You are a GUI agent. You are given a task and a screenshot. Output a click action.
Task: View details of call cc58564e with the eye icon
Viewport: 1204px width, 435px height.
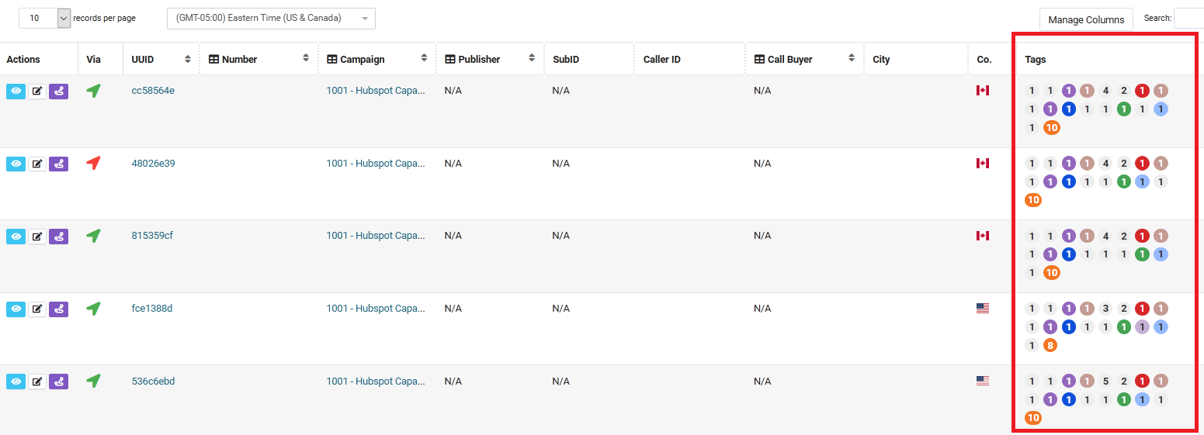point(16,91)
